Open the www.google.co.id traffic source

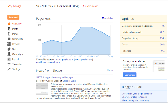[x=65, y=60]
